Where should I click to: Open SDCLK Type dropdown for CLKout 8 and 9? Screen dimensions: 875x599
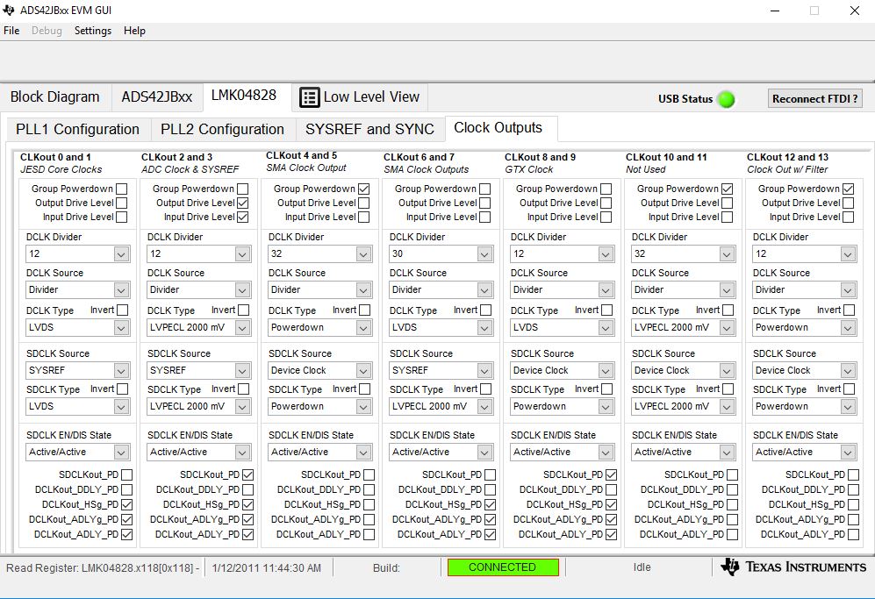click(x=606, y=407)
